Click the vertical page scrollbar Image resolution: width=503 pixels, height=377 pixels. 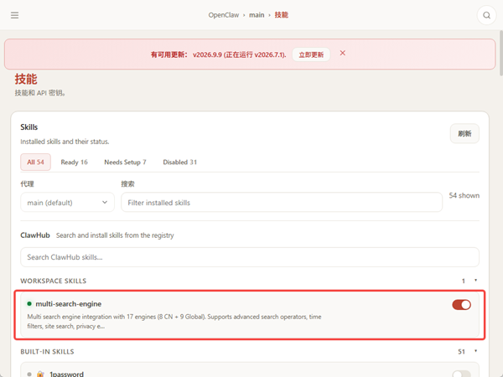click(x=500, y=53)
